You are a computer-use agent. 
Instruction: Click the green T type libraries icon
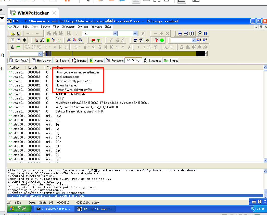99,40
